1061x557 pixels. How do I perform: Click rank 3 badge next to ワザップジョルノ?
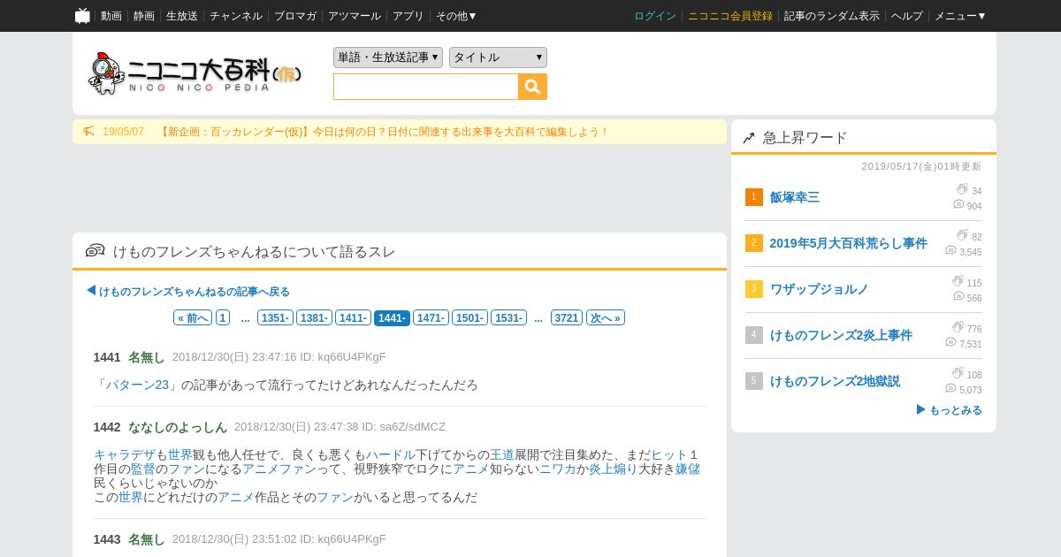(753, 289)
